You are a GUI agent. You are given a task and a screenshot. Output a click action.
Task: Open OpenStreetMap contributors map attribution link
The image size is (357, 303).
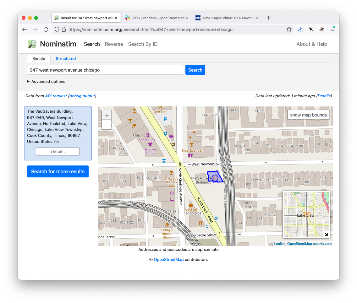click(309, 244)
